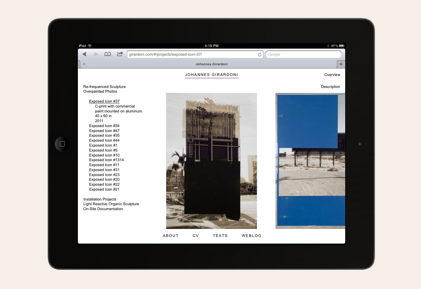Image resolution: width=421 pixels, height=289 pixels.
Task: Select the Johannes Girardoni browser tab
Action: [x=211, y=64]
